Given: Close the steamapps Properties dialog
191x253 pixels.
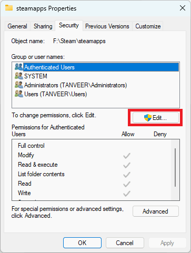Looking at the screenshot, I should [x=183, y=8].
